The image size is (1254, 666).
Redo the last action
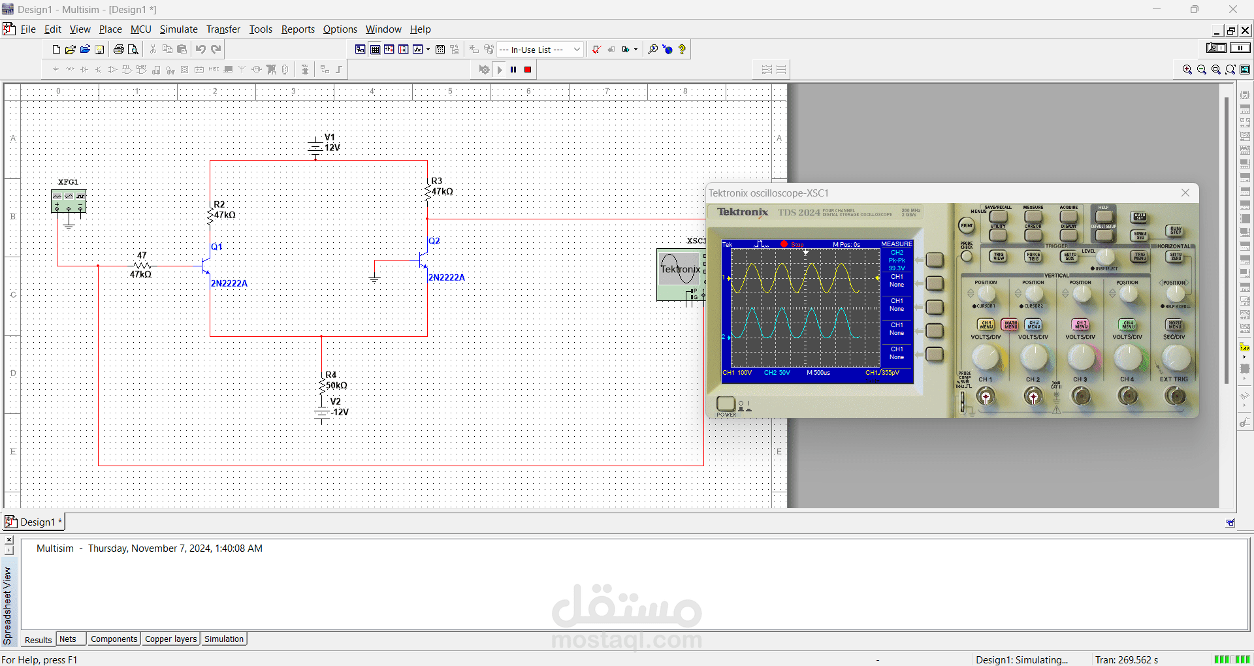coord(216,50)
